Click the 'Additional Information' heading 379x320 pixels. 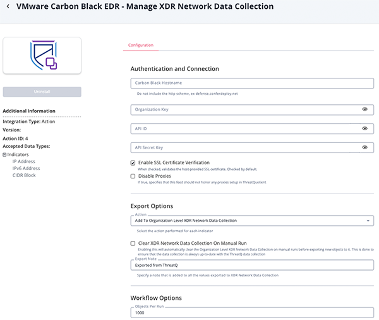point(29,111)
